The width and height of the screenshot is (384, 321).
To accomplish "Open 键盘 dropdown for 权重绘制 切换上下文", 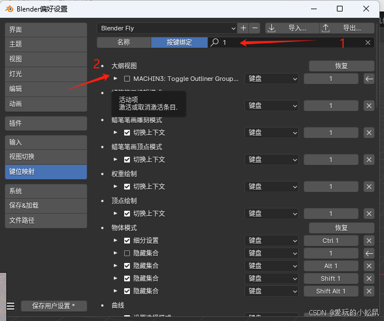I will [x=271, y=187].
